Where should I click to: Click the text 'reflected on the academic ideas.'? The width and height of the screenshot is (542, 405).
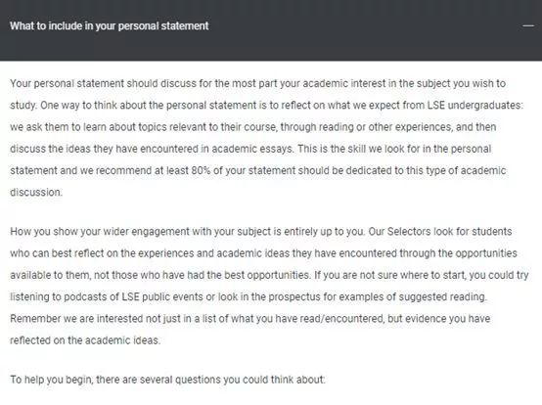tap(85, 340)
